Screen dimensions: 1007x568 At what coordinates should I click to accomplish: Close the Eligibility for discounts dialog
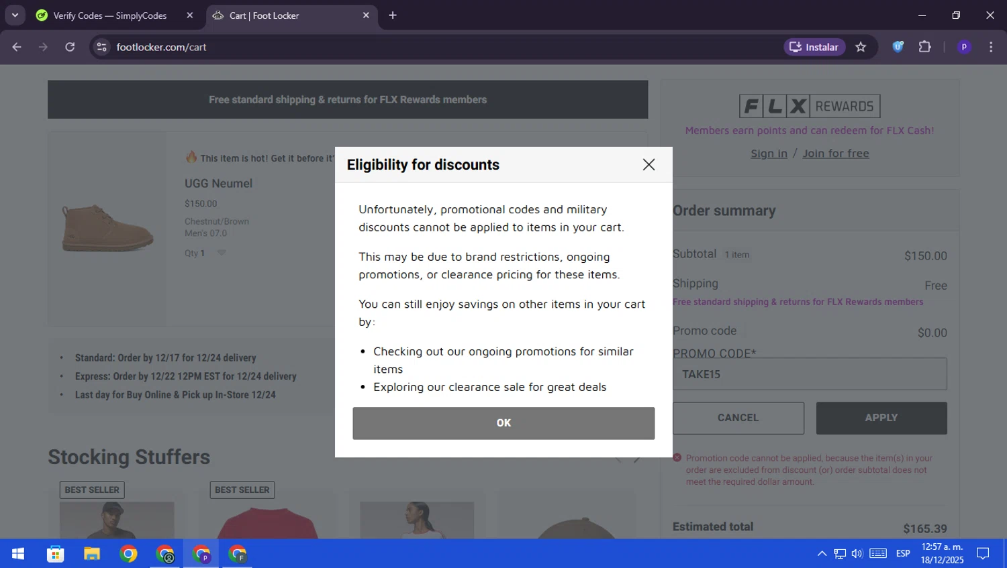coord(649,165)
